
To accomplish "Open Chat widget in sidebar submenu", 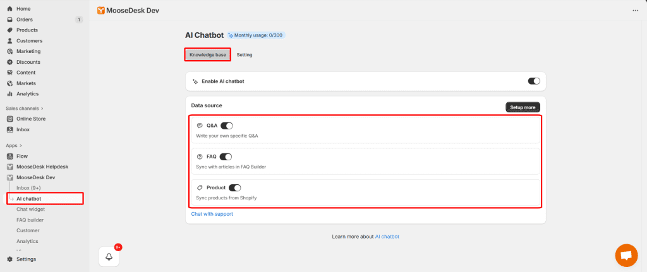I will pos(30,210).
